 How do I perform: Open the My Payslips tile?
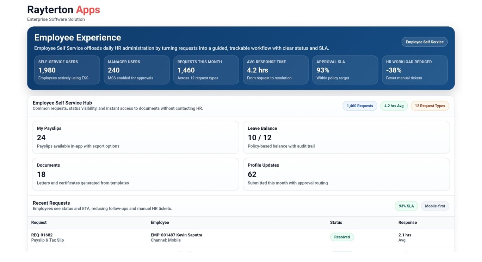click(135, 137)
